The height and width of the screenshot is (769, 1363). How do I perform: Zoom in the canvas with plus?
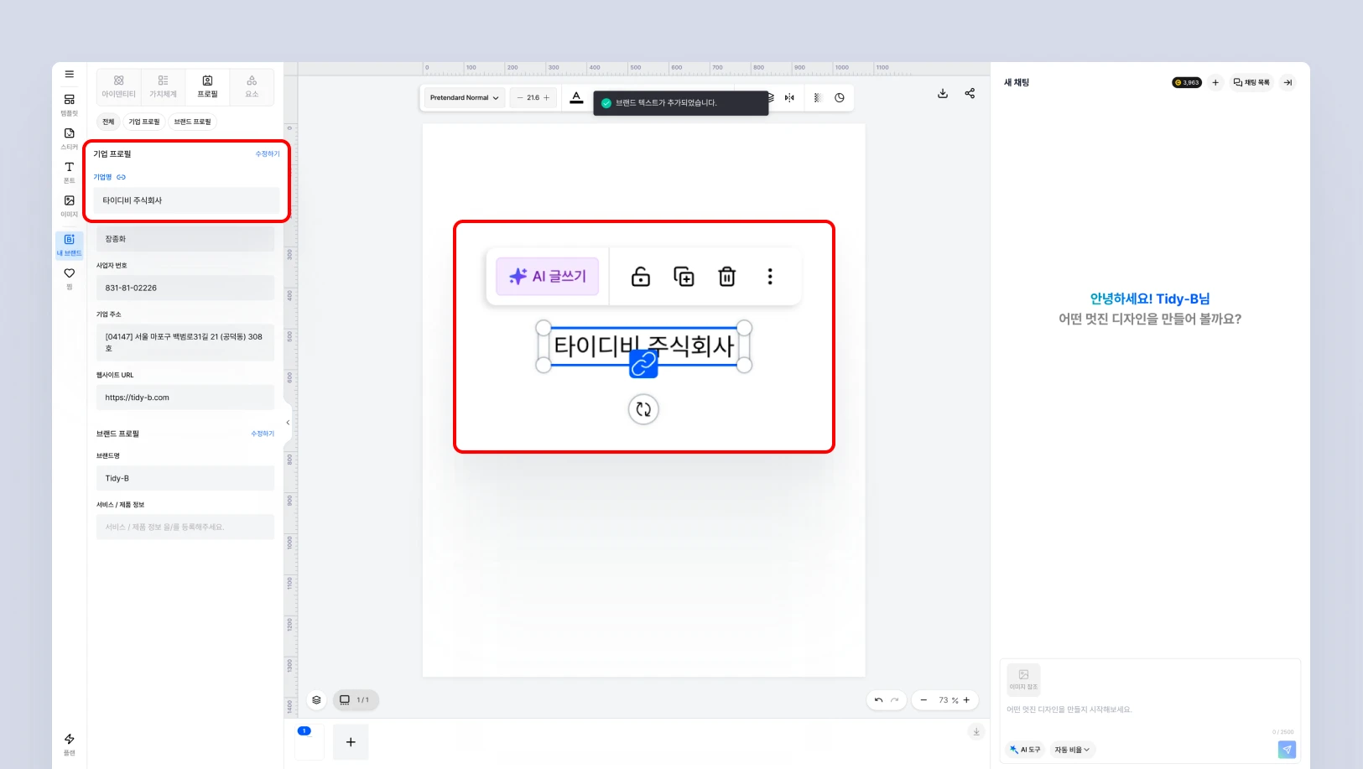(966, 699)
